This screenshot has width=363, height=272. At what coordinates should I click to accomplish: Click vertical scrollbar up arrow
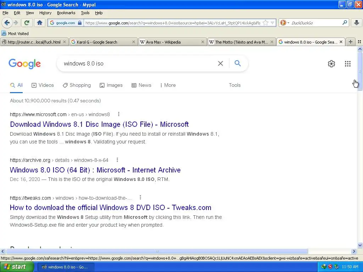click(360, 49)
